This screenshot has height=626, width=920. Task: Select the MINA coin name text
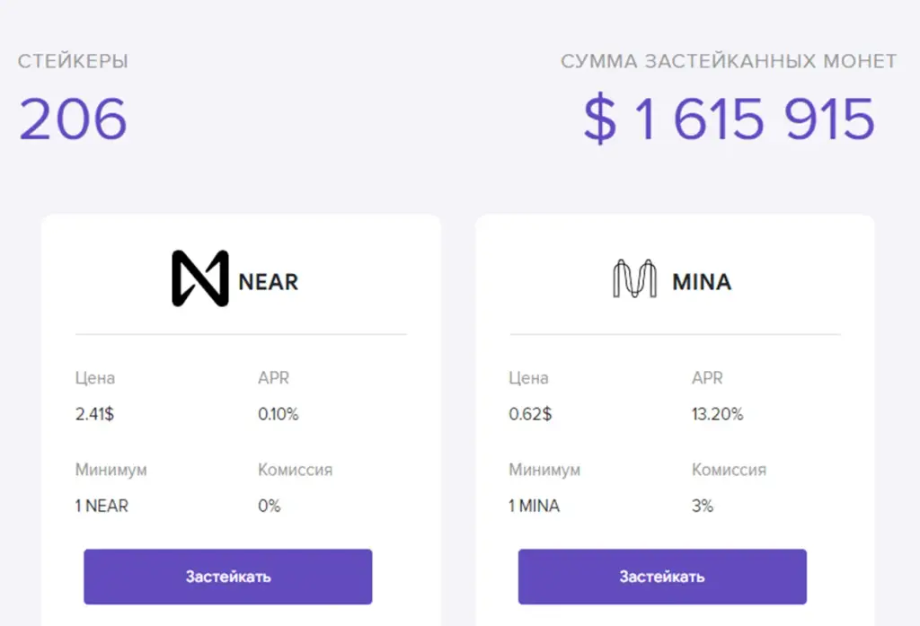[x=702, y=282]
